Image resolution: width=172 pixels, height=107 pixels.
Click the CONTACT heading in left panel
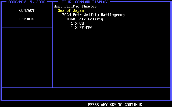point(27,11)
